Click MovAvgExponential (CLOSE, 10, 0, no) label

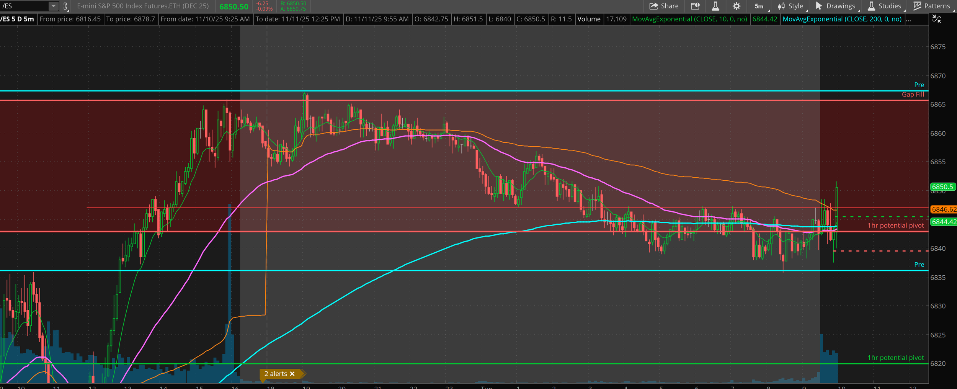click(689, 19)
